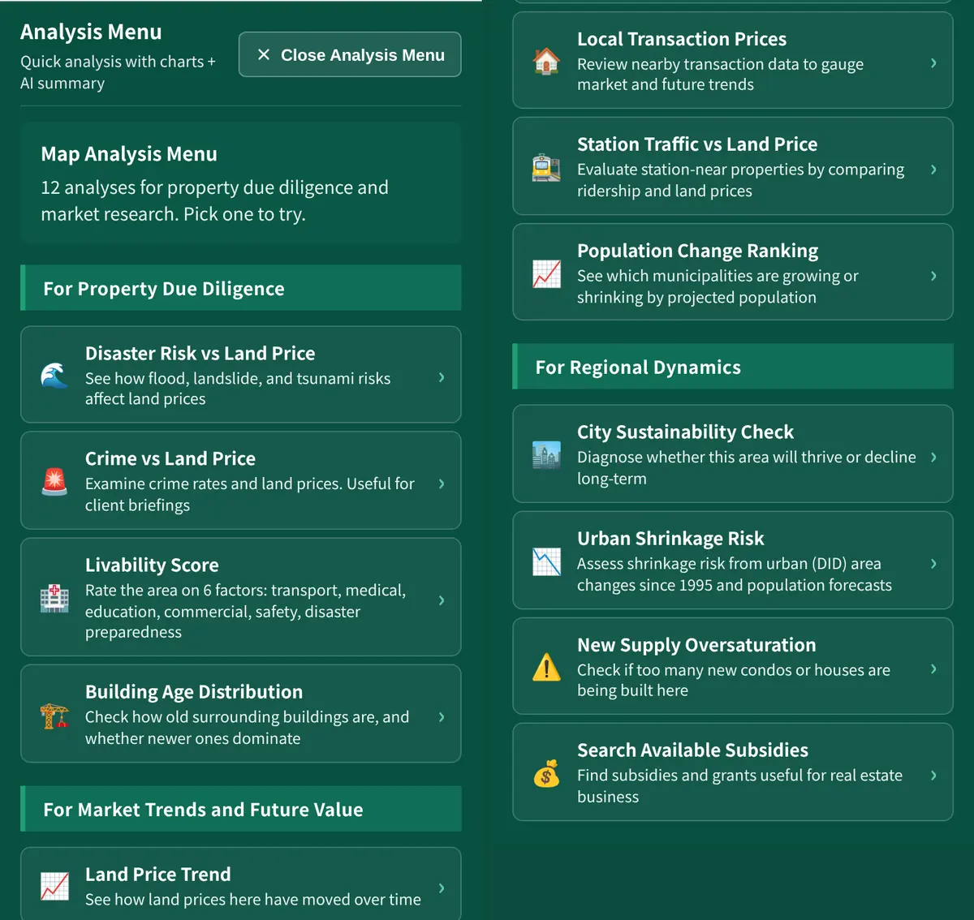The height and width of the screenshot is (920, 974).
Task: Open City Sustainability Check title
Action: [x=685, y=432]
